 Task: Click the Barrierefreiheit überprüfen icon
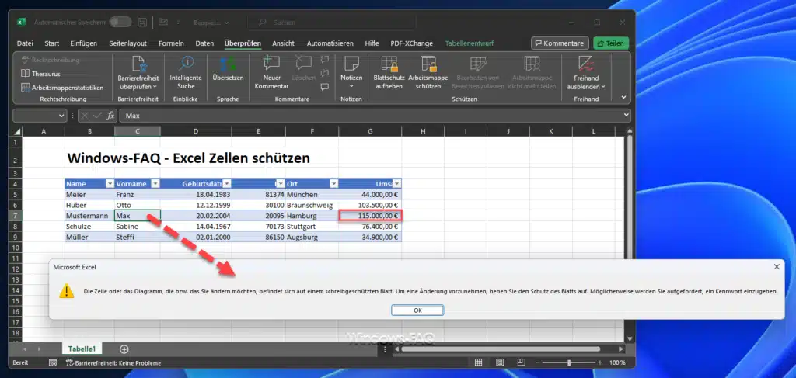point(138,64)
